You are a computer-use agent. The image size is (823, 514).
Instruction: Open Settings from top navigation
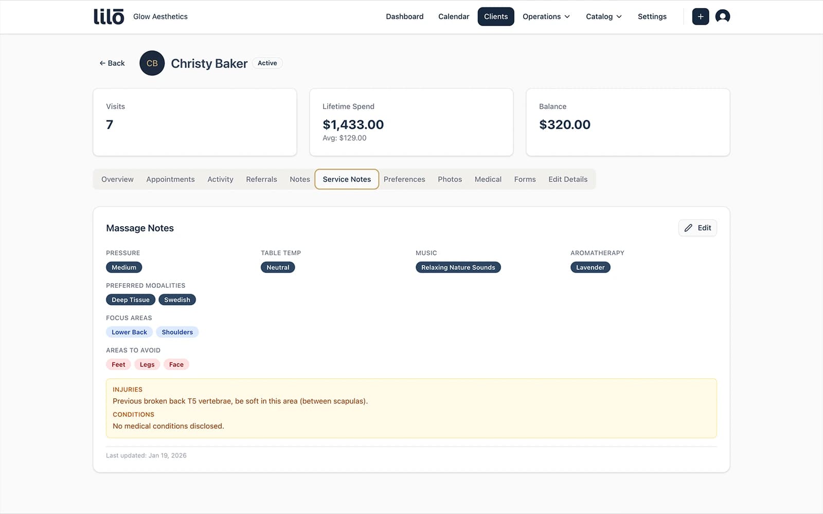coord(652,16)
